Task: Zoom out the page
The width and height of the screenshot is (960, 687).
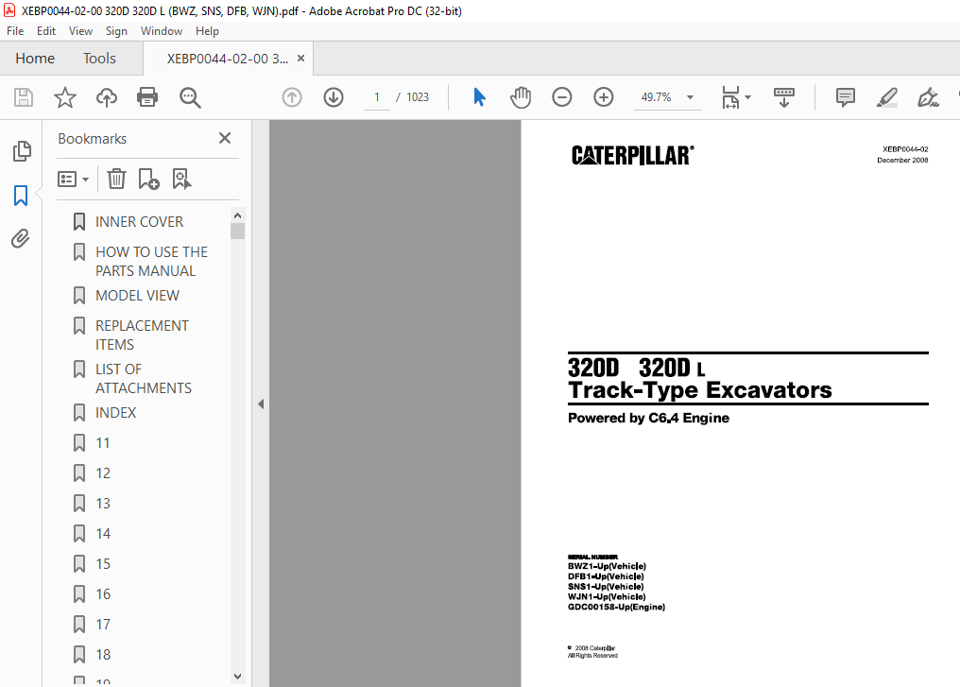Action: tap(561, 97)
